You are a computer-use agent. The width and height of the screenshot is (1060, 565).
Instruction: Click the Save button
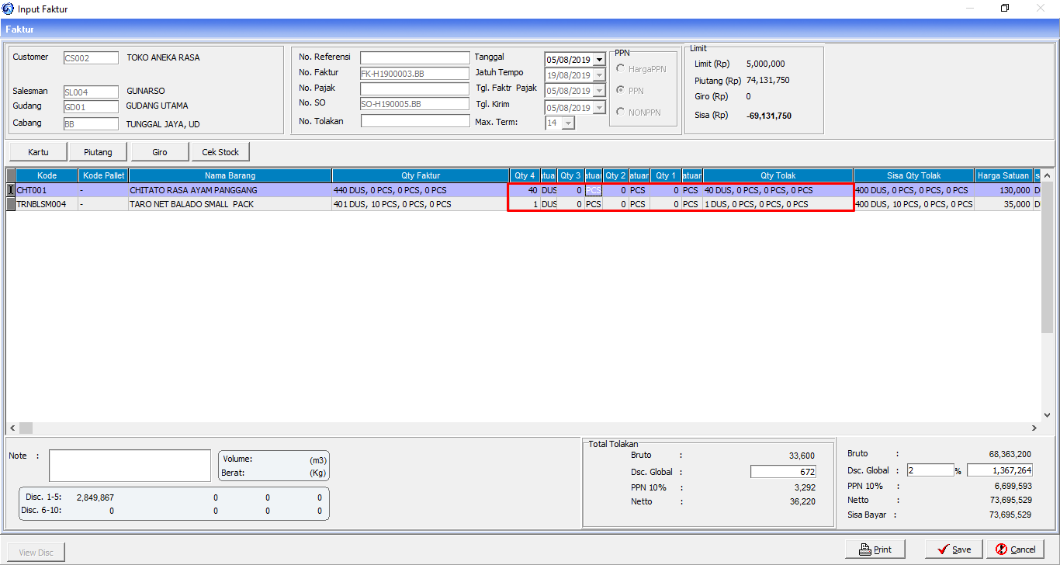(954, 549)
